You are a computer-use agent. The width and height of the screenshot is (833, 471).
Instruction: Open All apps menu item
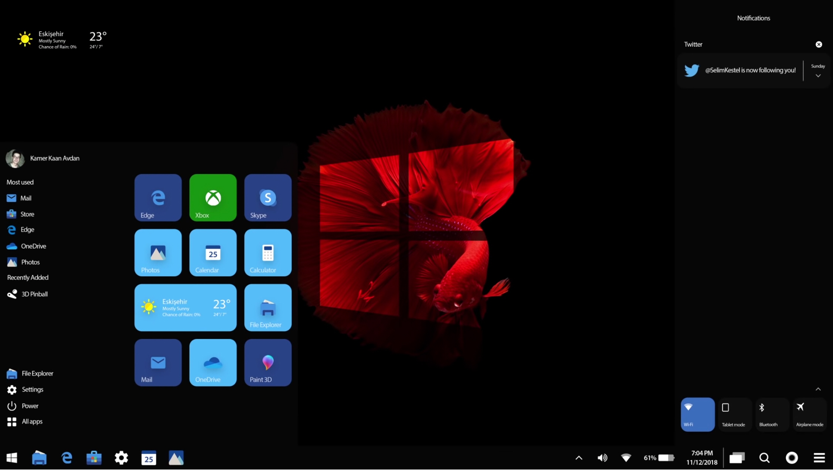point(31,421)
